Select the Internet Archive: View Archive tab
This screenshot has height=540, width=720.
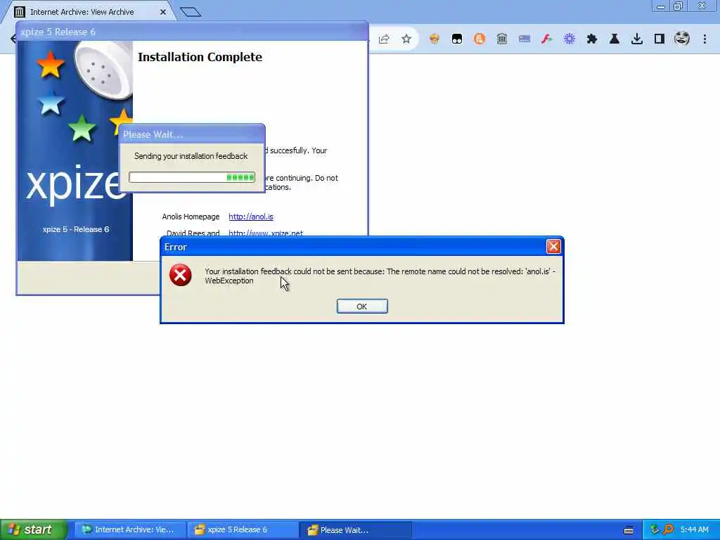(87, 12)
